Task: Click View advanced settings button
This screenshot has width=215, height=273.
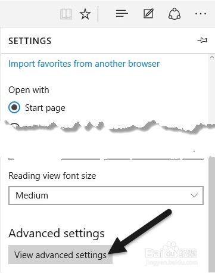Action: pyautogui.click(x=60, y=255)
